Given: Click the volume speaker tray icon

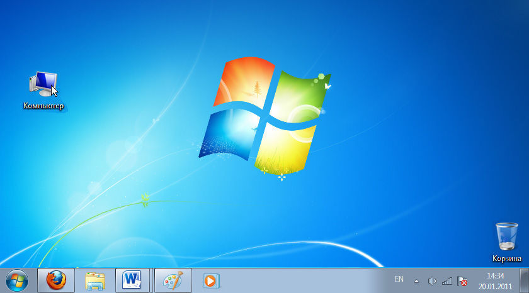Looking at the screenshot, I should coord(432,281).
